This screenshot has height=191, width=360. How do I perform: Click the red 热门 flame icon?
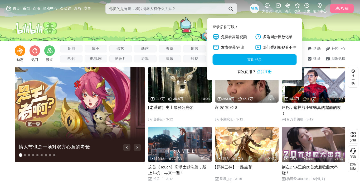point(35,51)
